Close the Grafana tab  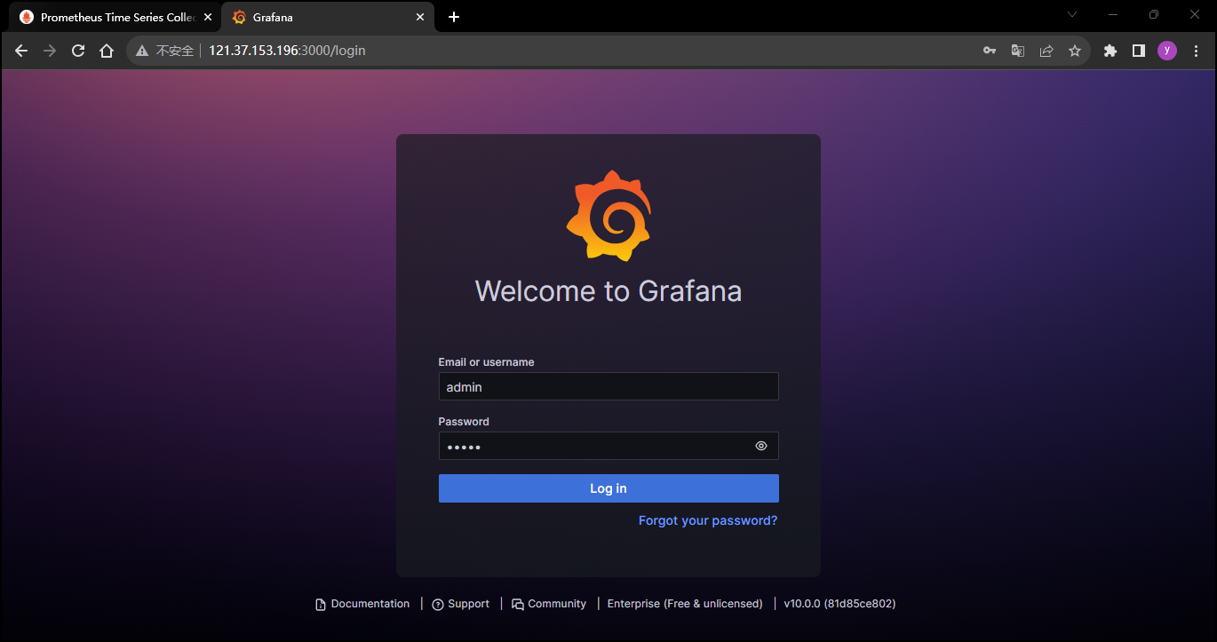420,17
